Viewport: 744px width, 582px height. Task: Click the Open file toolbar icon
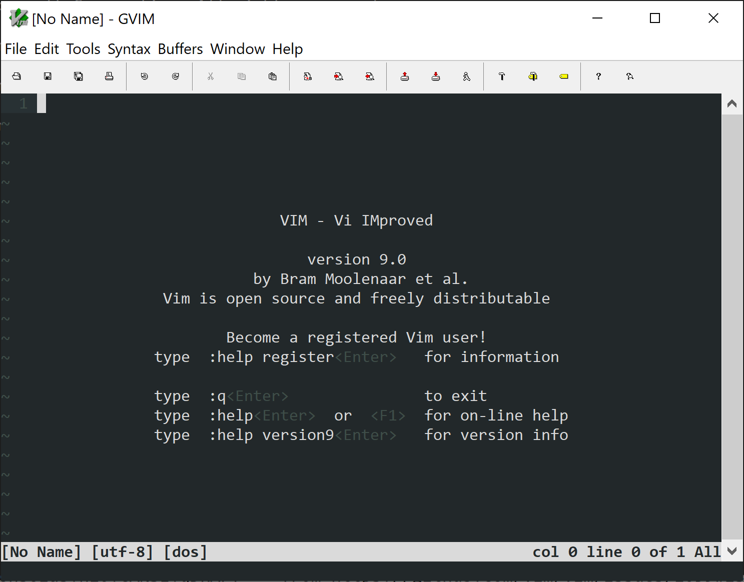click(17, 76)
